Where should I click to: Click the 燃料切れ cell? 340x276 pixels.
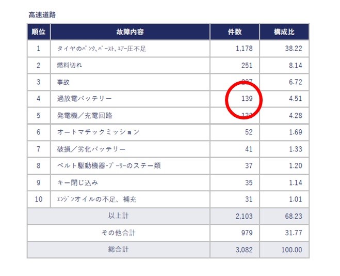70,66
